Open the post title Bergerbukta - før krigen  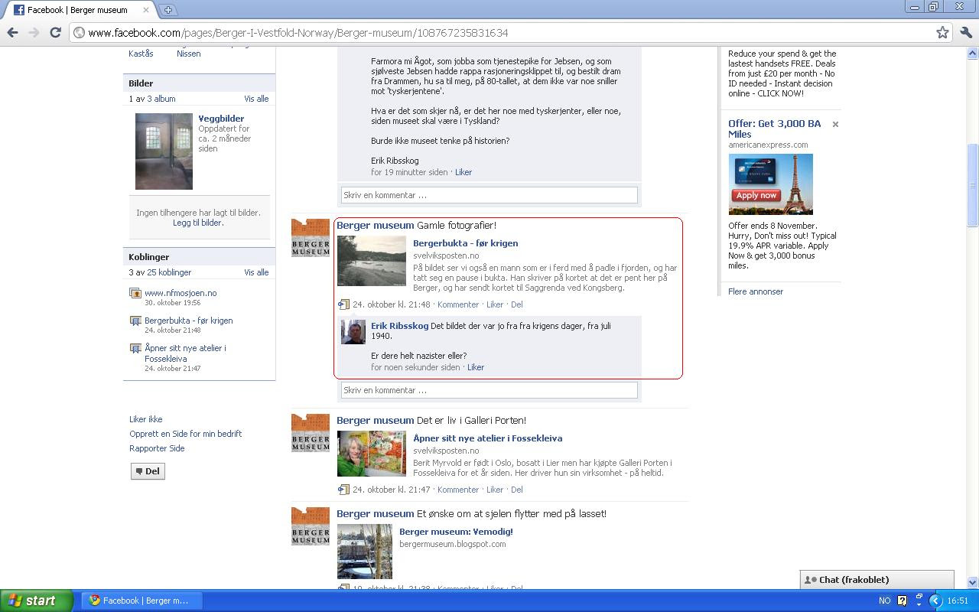coord(465,243)
